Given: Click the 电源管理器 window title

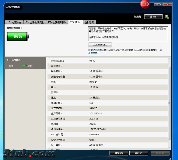Looking at the screenshot, I should point(13,7).
